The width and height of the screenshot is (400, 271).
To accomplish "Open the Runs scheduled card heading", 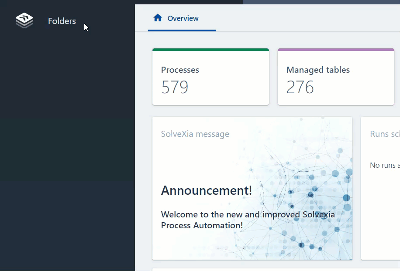I will pos(384,134).
